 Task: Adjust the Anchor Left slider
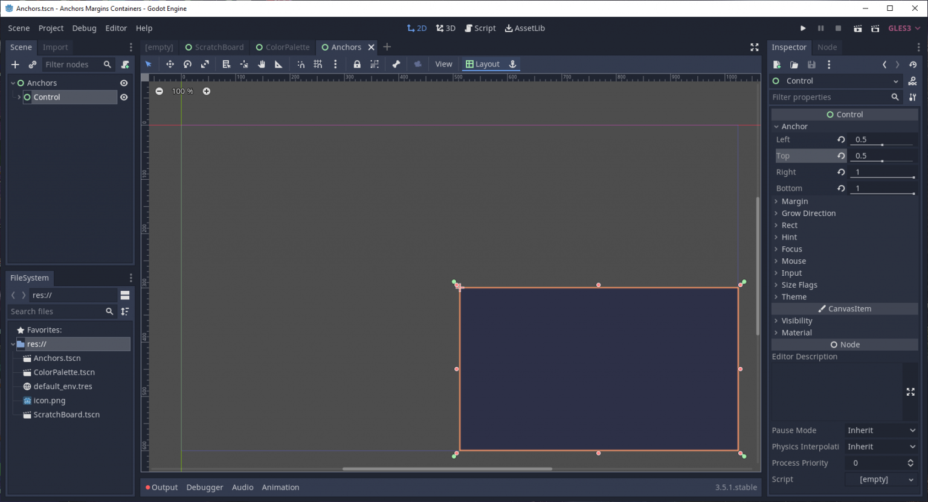point(882,145)
